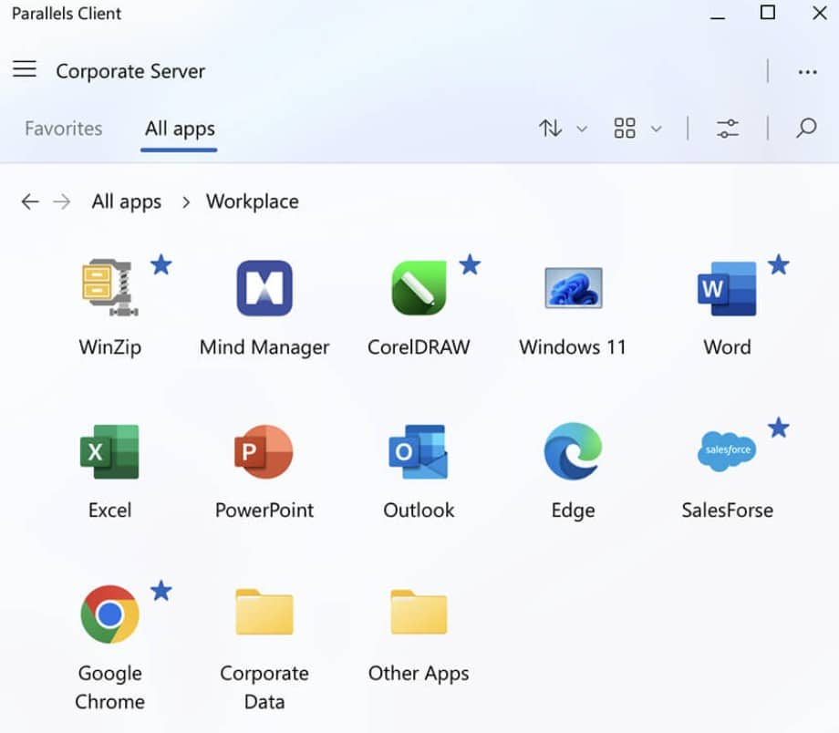Click the PowerPoint text label
Viewport: 839px width, 733px height.
(264, 510)
